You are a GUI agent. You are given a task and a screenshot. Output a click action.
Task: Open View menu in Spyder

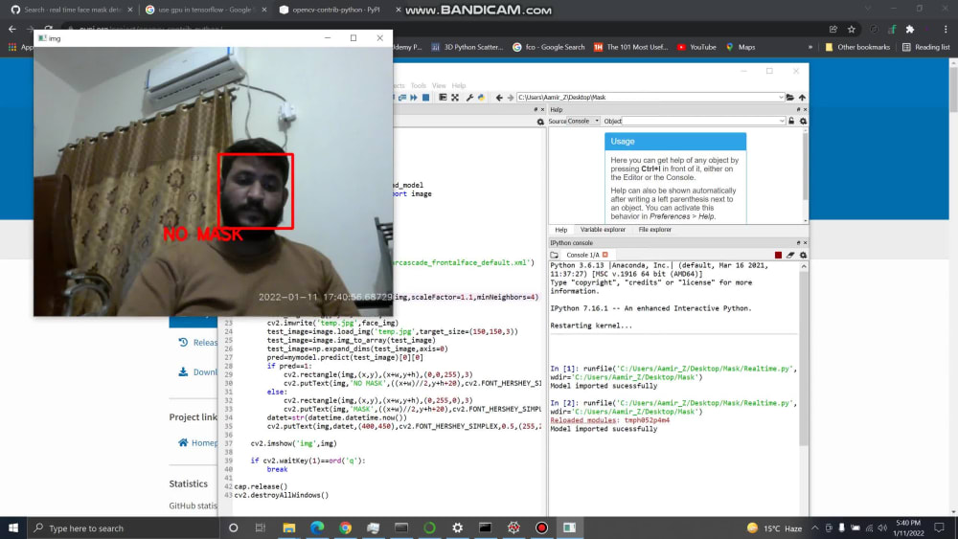click(439, 85)
